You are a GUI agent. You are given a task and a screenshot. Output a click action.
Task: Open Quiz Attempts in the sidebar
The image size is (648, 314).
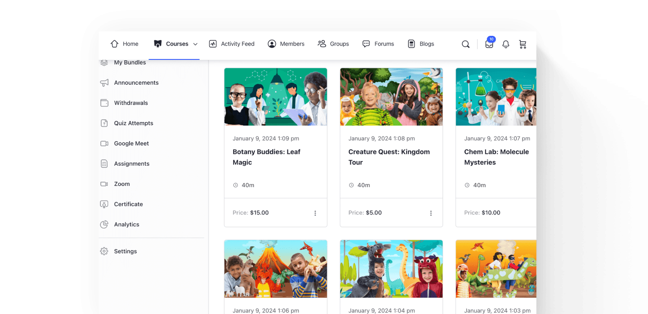(133, 123)
